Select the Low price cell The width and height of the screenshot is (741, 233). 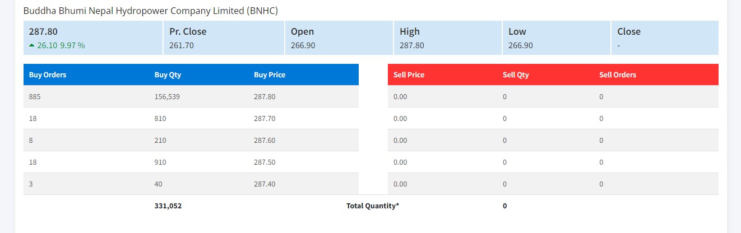557,38
